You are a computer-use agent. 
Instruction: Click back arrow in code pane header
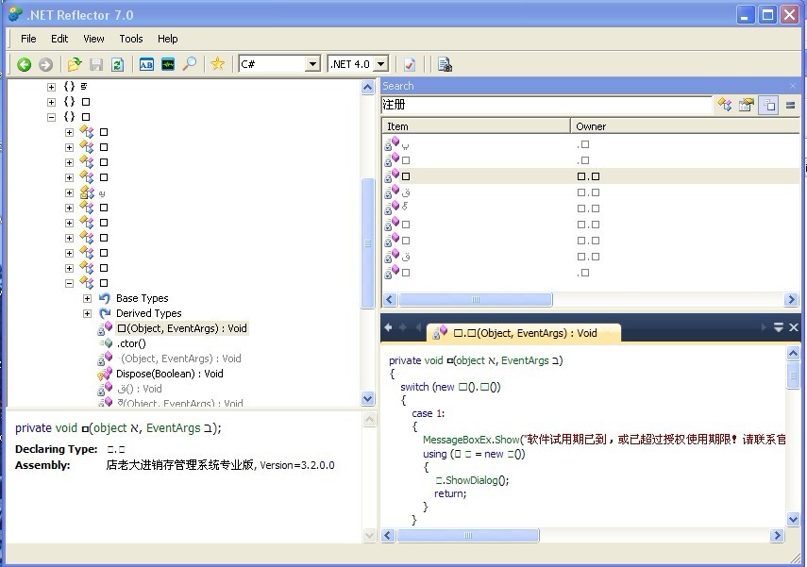[388, 327]
